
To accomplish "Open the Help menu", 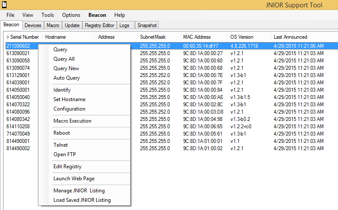I will pyautogui.click(x=119, y=15).
